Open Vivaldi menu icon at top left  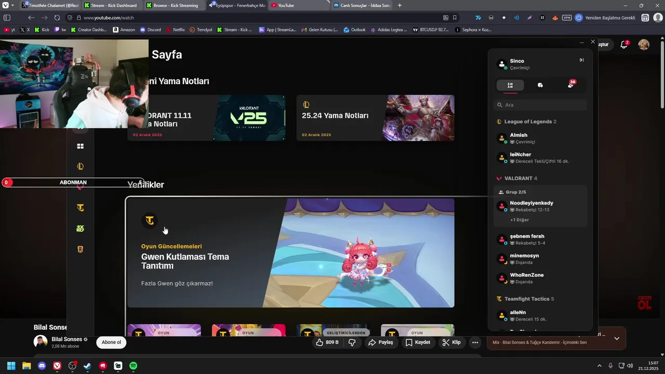[x=6, y=5]
